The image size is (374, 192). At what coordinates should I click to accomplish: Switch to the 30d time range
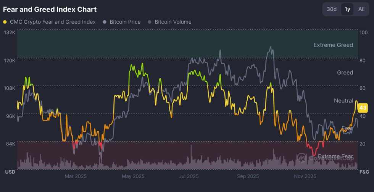pos(332,9)
